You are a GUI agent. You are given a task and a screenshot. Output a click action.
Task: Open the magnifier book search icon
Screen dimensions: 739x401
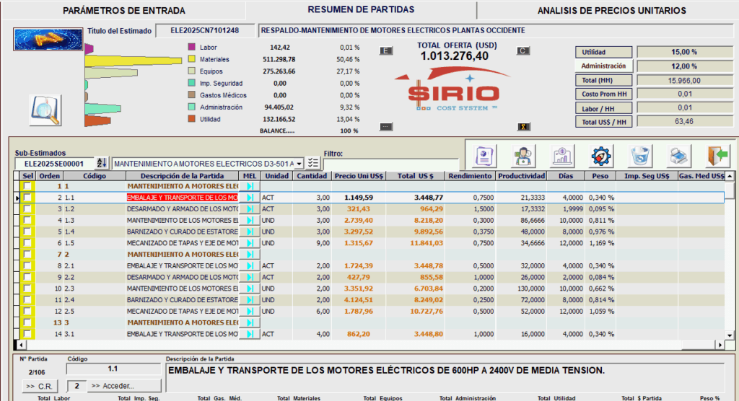click(45, 110)
